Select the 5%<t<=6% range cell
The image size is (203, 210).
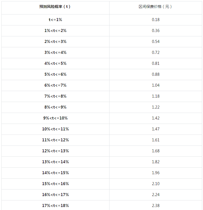coord(55,74)
